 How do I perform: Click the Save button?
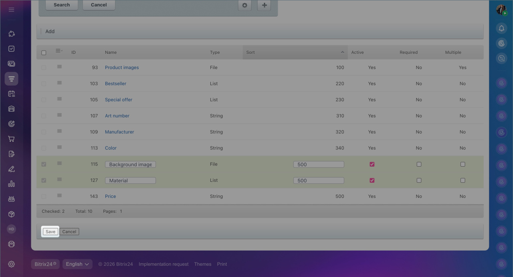[50, 232]
